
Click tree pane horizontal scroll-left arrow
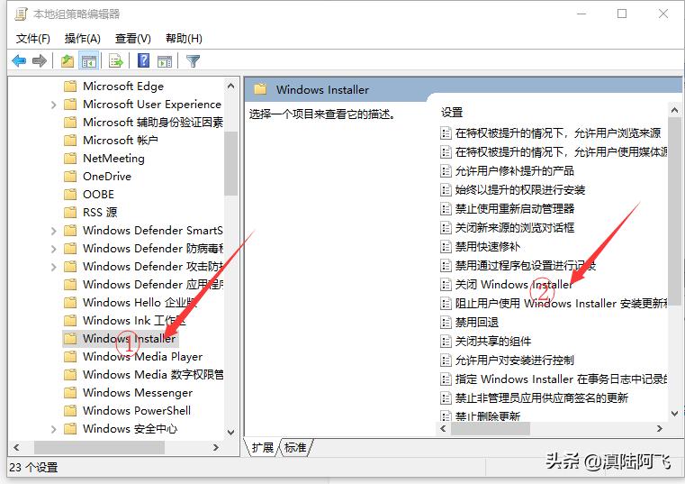[16, 448]
